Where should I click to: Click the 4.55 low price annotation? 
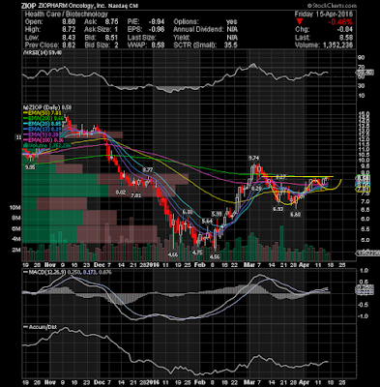(x=215, y=257)
